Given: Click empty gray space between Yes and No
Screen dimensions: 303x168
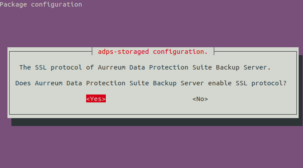Looking at the screenshot, I should [x=149, y=99].
